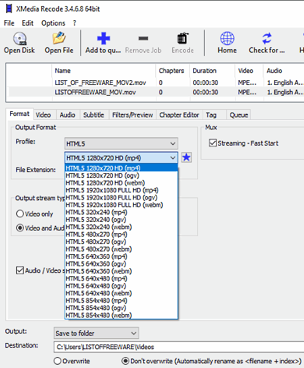Viewport: 304px width, 368px height.
Task: Click the Open File folder icon
Action: click(x=59, y=38)
